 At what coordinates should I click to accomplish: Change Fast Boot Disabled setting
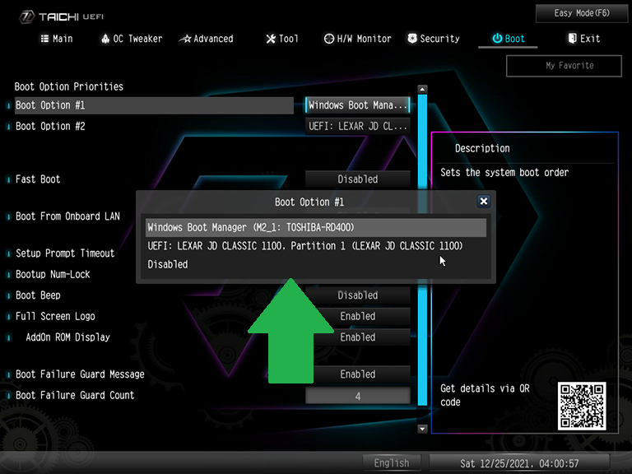[357, 179]
